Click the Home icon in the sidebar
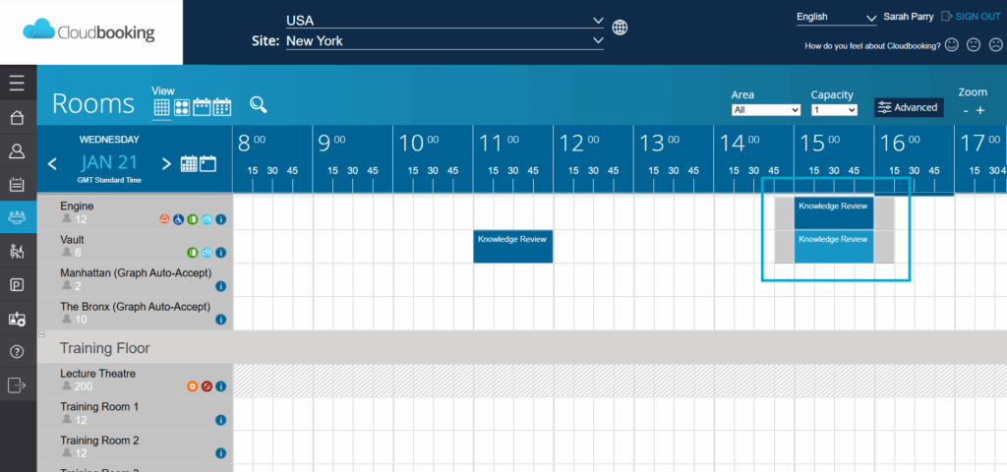Screen dimensions: 1007x472 point(17,118)
